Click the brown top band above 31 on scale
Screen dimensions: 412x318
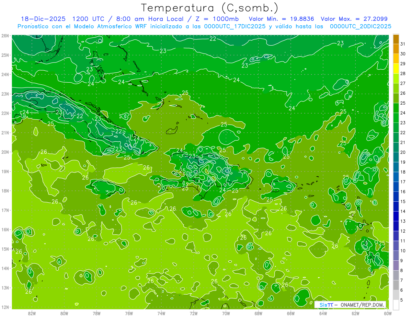pyautogui.click(x=396, y=39)
